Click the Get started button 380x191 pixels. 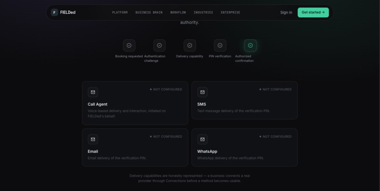click(313, 12)
